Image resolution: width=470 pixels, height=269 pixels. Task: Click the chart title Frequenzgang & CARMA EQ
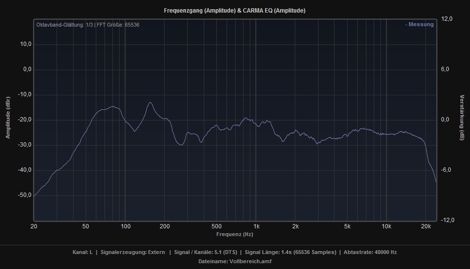[x=235, y=10]
